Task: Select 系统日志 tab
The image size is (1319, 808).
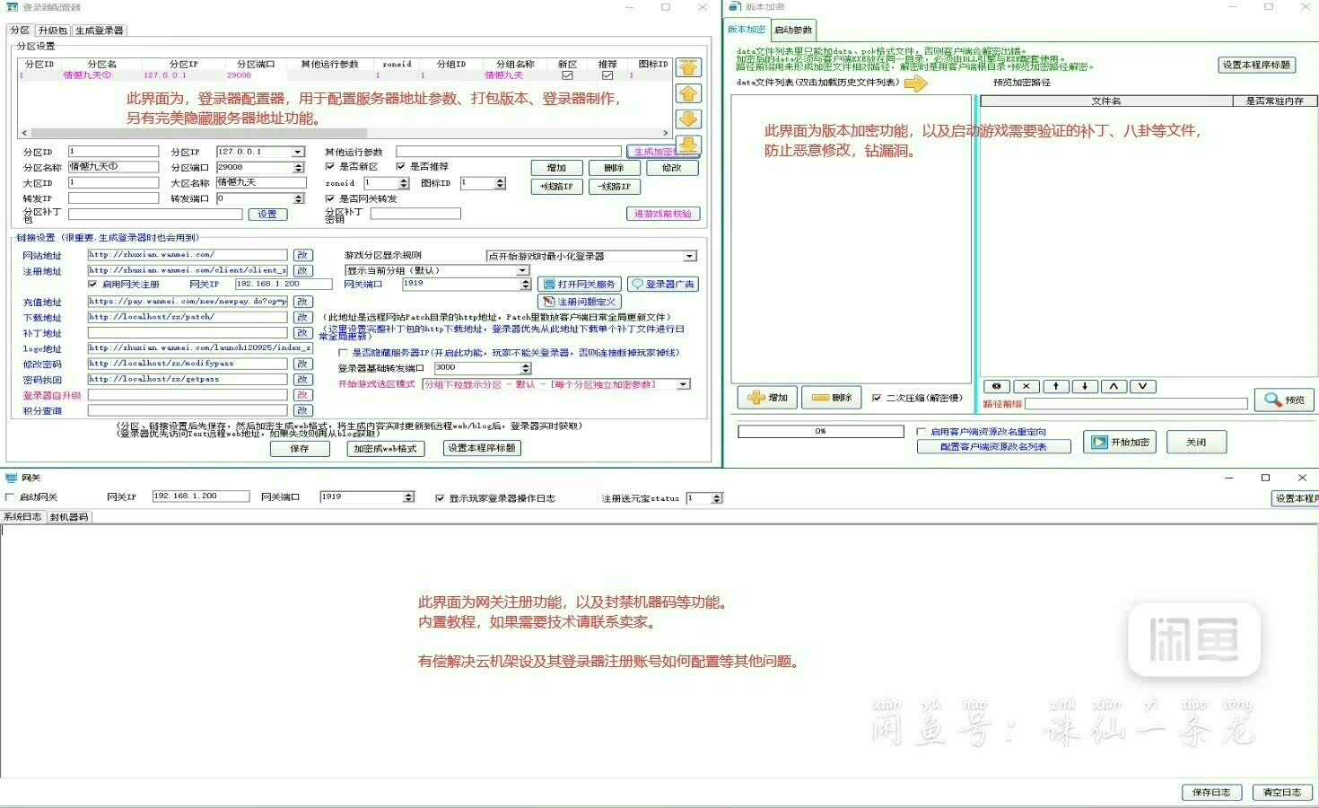Action: (22, 517)
